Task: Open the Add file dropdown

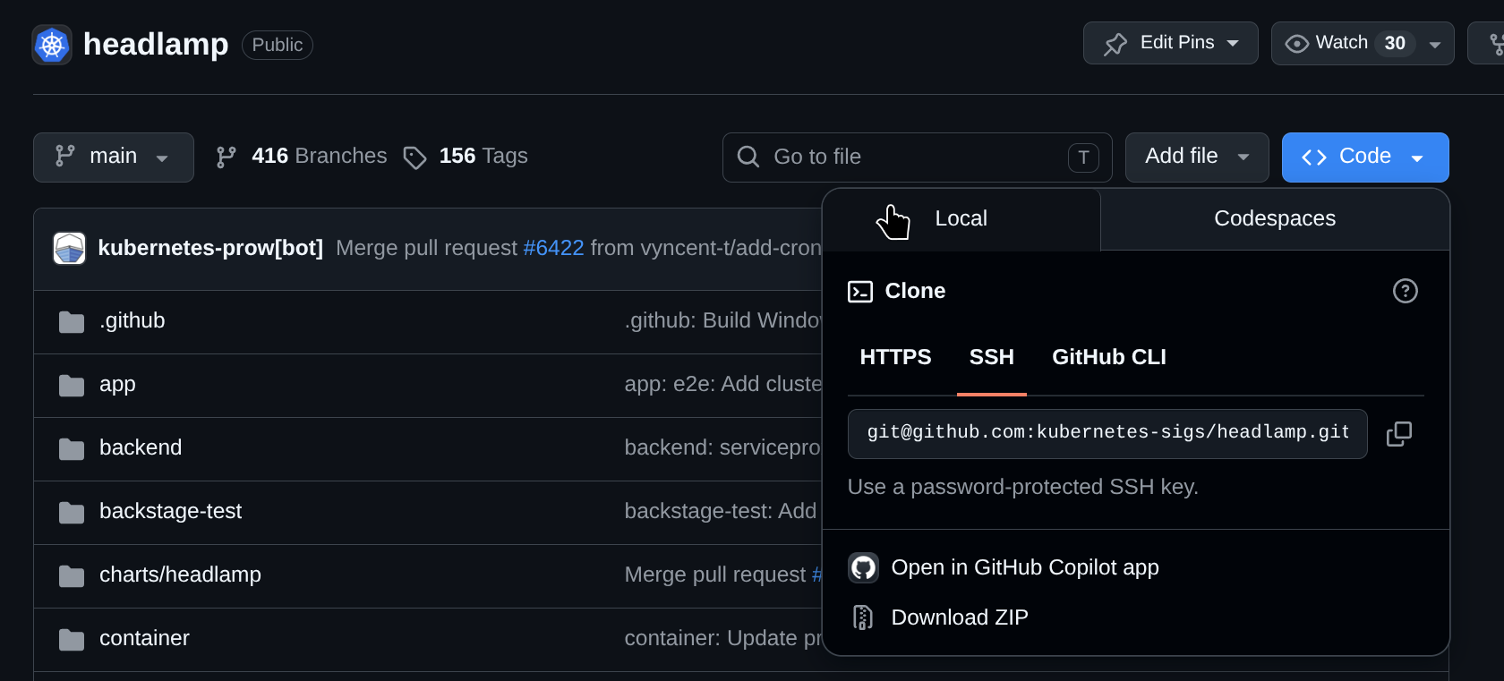Action: [x=1197, y=157]
